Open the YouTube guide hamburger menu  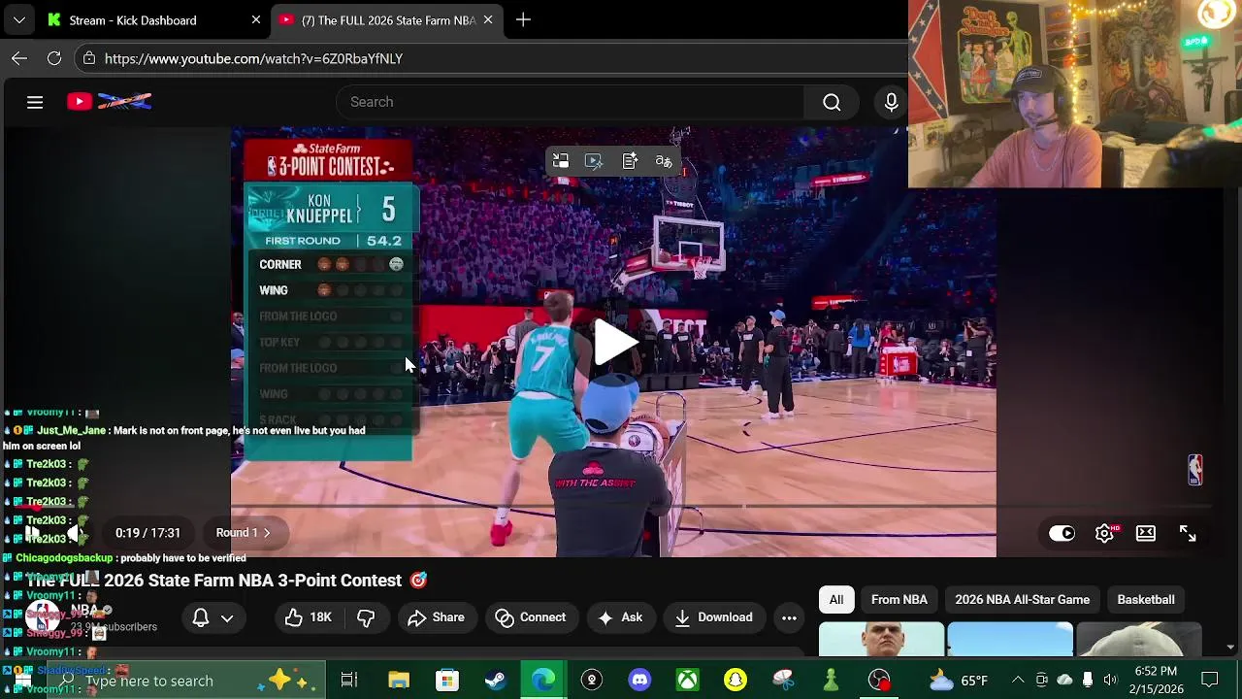(35, 102)
